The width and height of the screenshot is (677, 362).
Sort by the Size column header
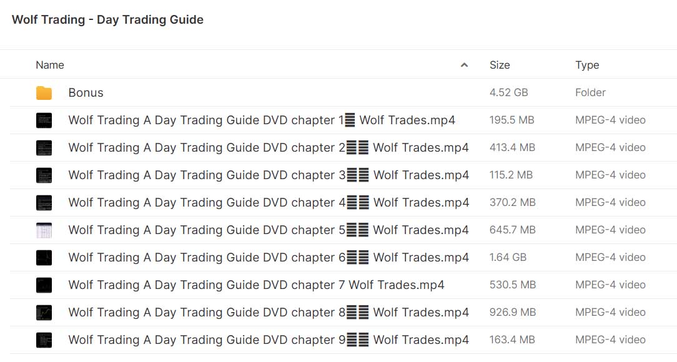[x=500, y=65]
